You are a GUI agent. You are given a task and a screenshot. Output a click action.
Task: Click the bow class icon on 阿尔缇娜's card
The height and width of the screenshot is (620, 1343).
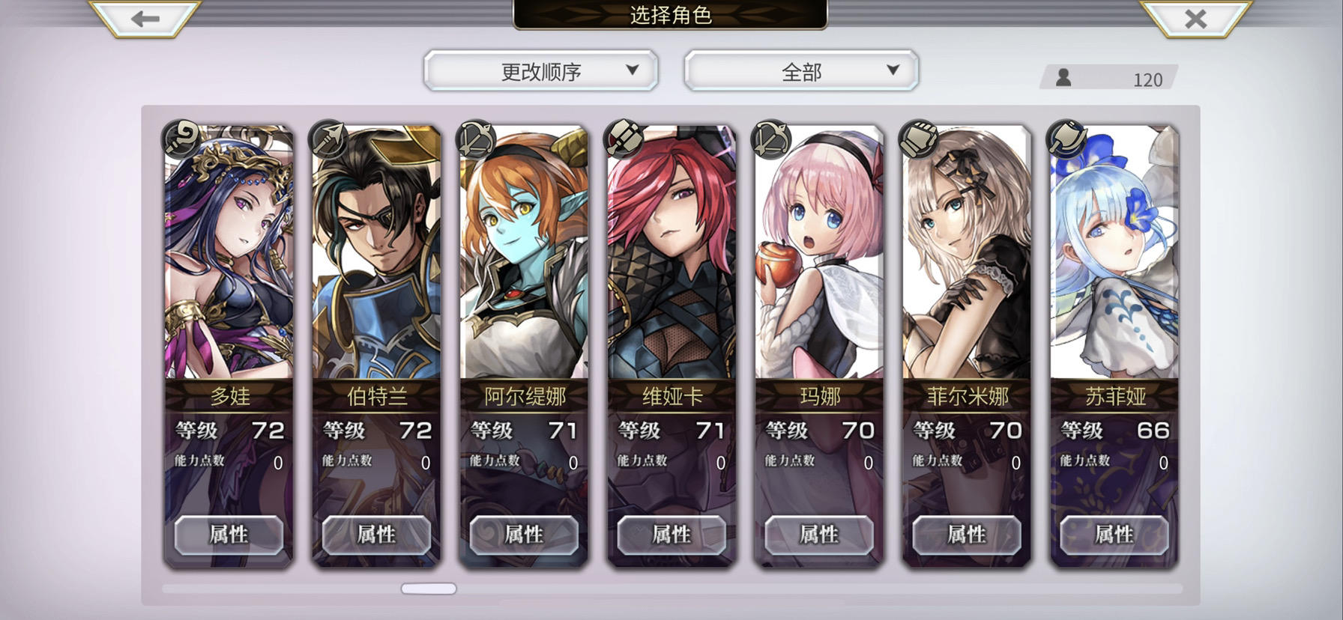click(x=476, y=139)
